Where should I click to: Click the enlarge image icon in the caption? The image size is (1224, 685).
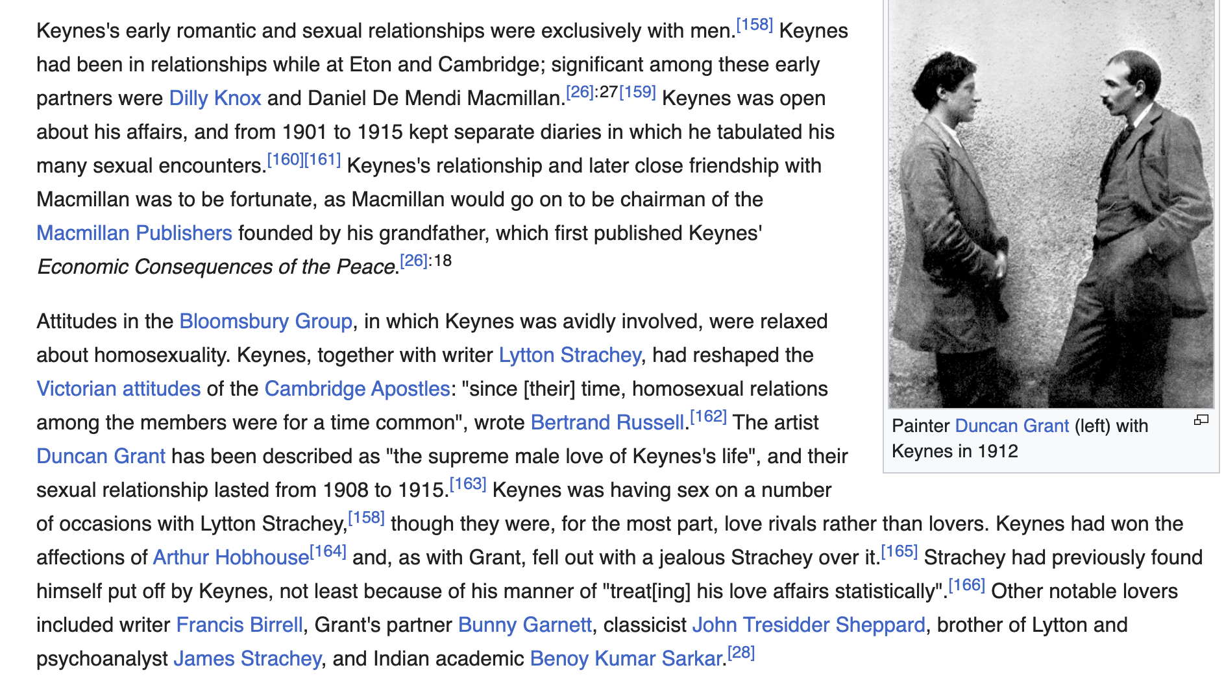1201,420
